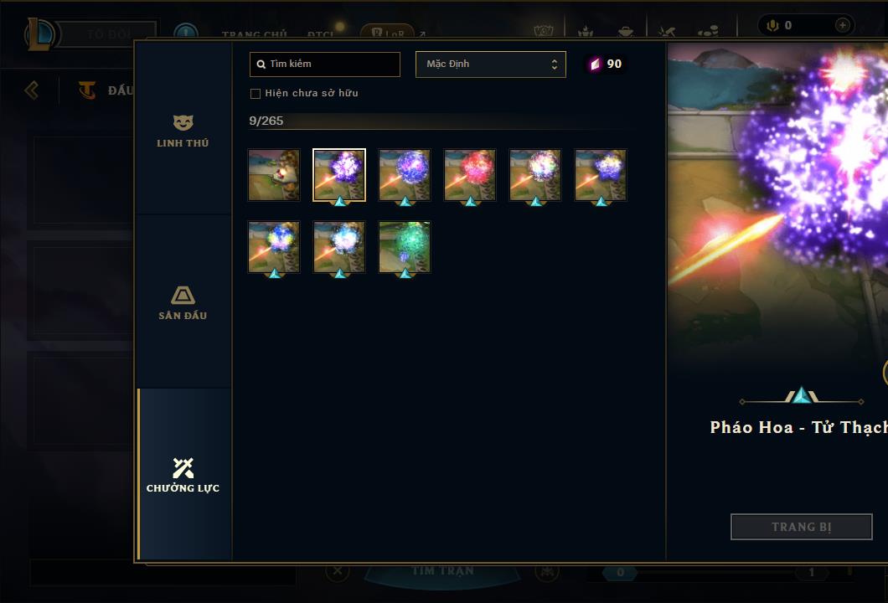The image size is (888, 603).
Task: Click the plus icon beside currency counter
Action: point(842,25)
